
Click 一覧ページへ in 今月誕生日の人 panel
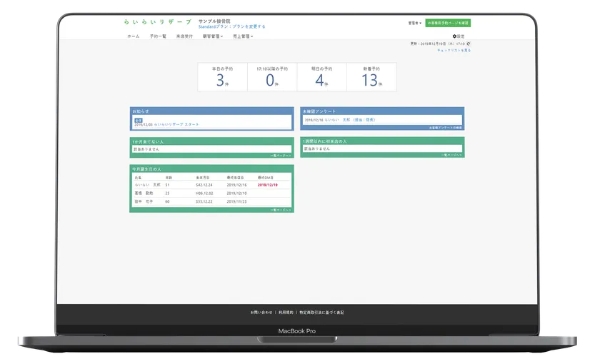tap(281, 210)
